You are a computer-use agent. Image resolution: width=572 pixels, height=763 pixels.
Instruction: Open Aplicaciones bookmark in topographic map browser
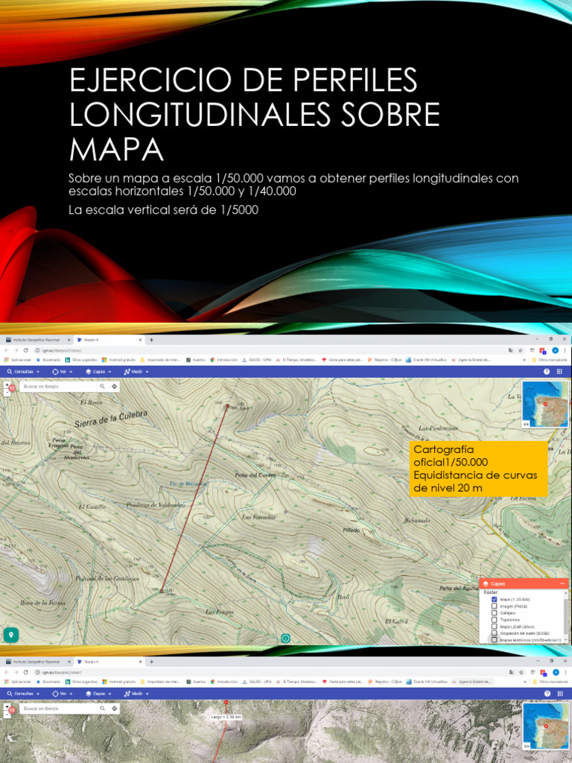(x=18, y=360)
